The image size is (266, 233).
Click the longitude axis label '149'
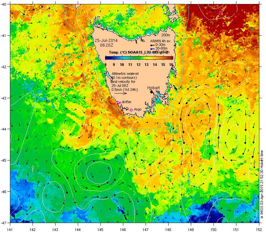click(x=191, y=230)
